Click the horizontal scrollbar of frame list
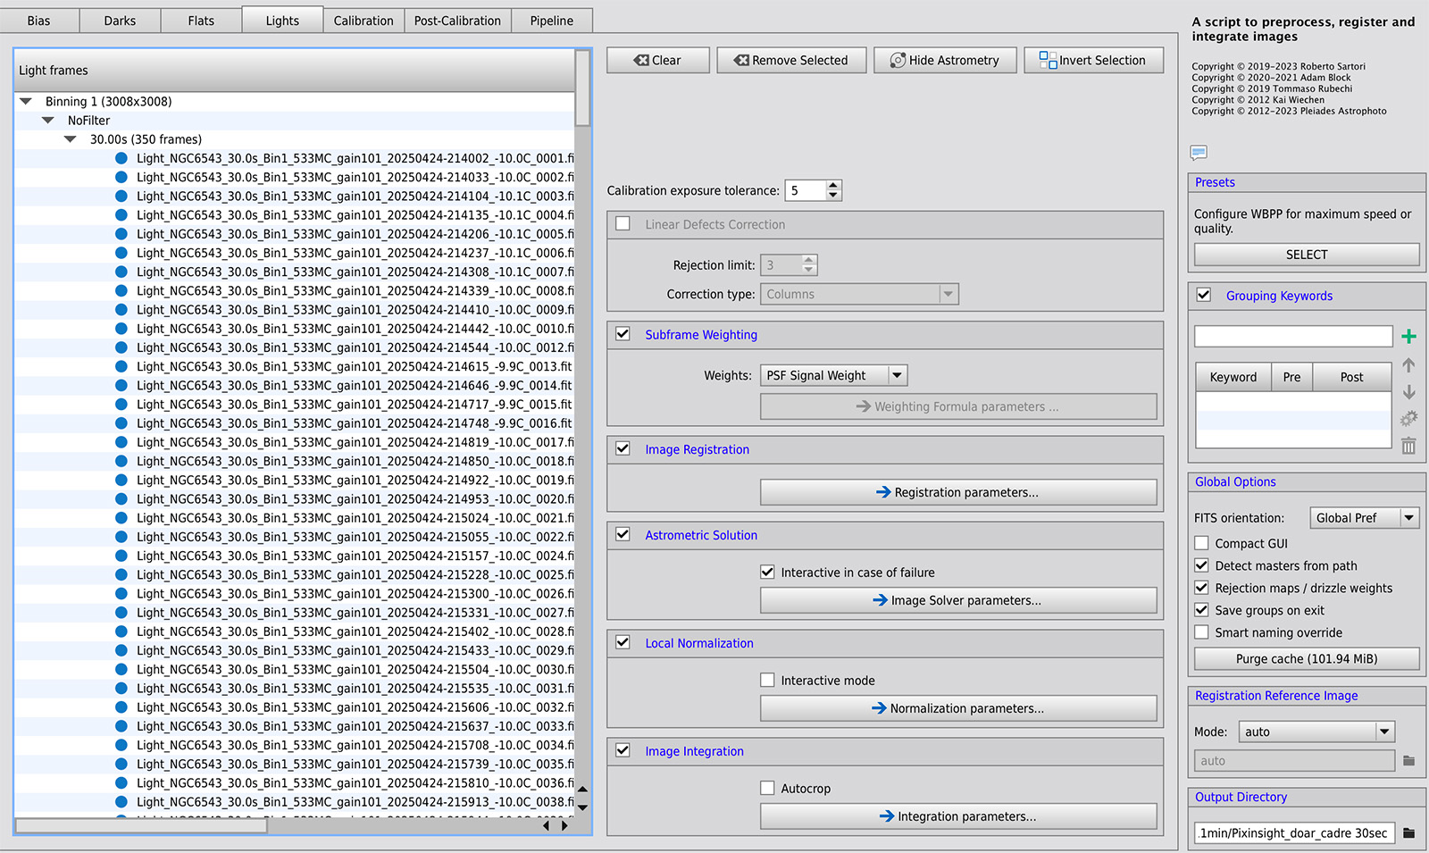 coord(141,825)
